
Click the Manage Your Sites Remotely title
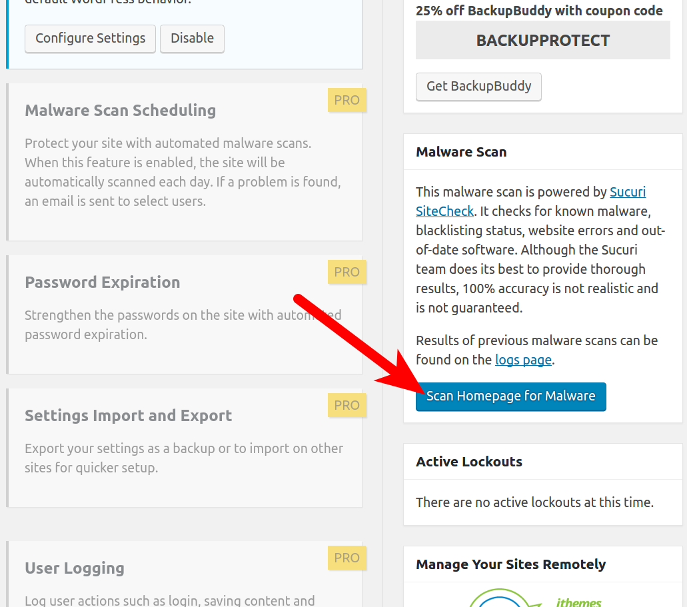pos(510,564)
